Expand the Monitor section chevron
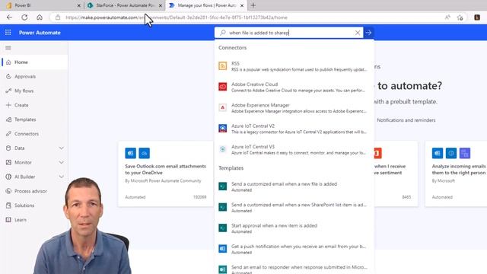The width and height of the screenshot is (487, 274). click(61, 162)
